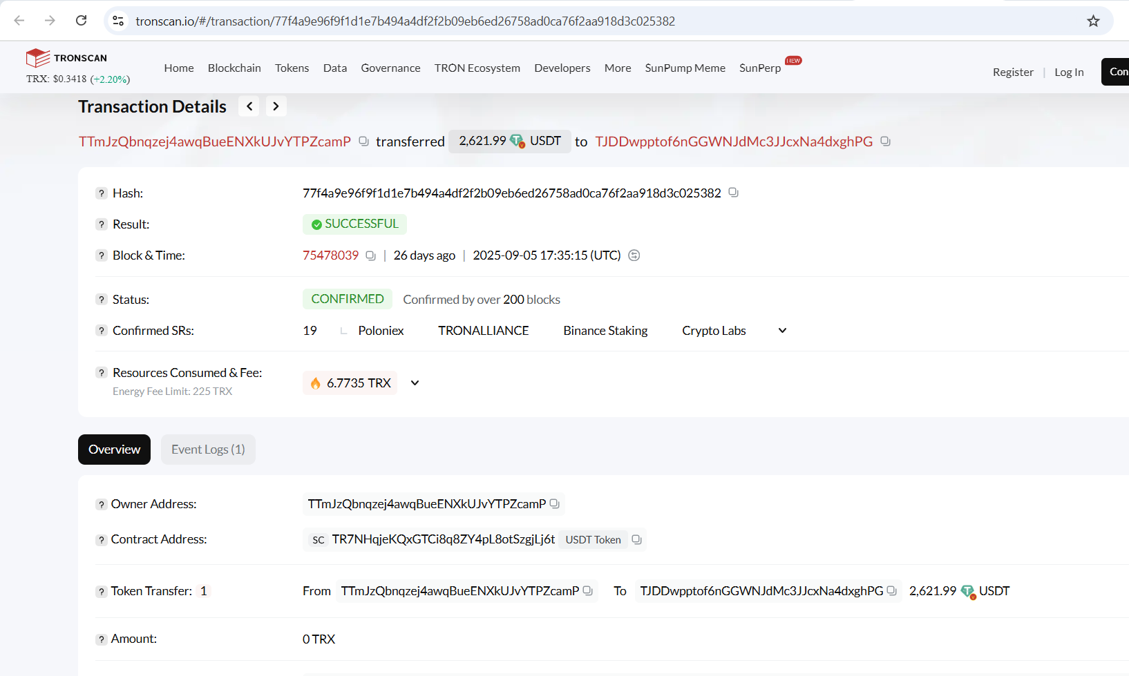Switch to Event Logs (1) tab
The width and height of the screenshot is (1129, 676).
[x=208, y=450]
